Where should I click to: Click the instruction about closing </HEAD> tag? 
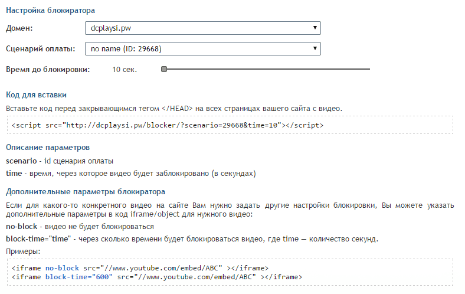coord(174,109)
